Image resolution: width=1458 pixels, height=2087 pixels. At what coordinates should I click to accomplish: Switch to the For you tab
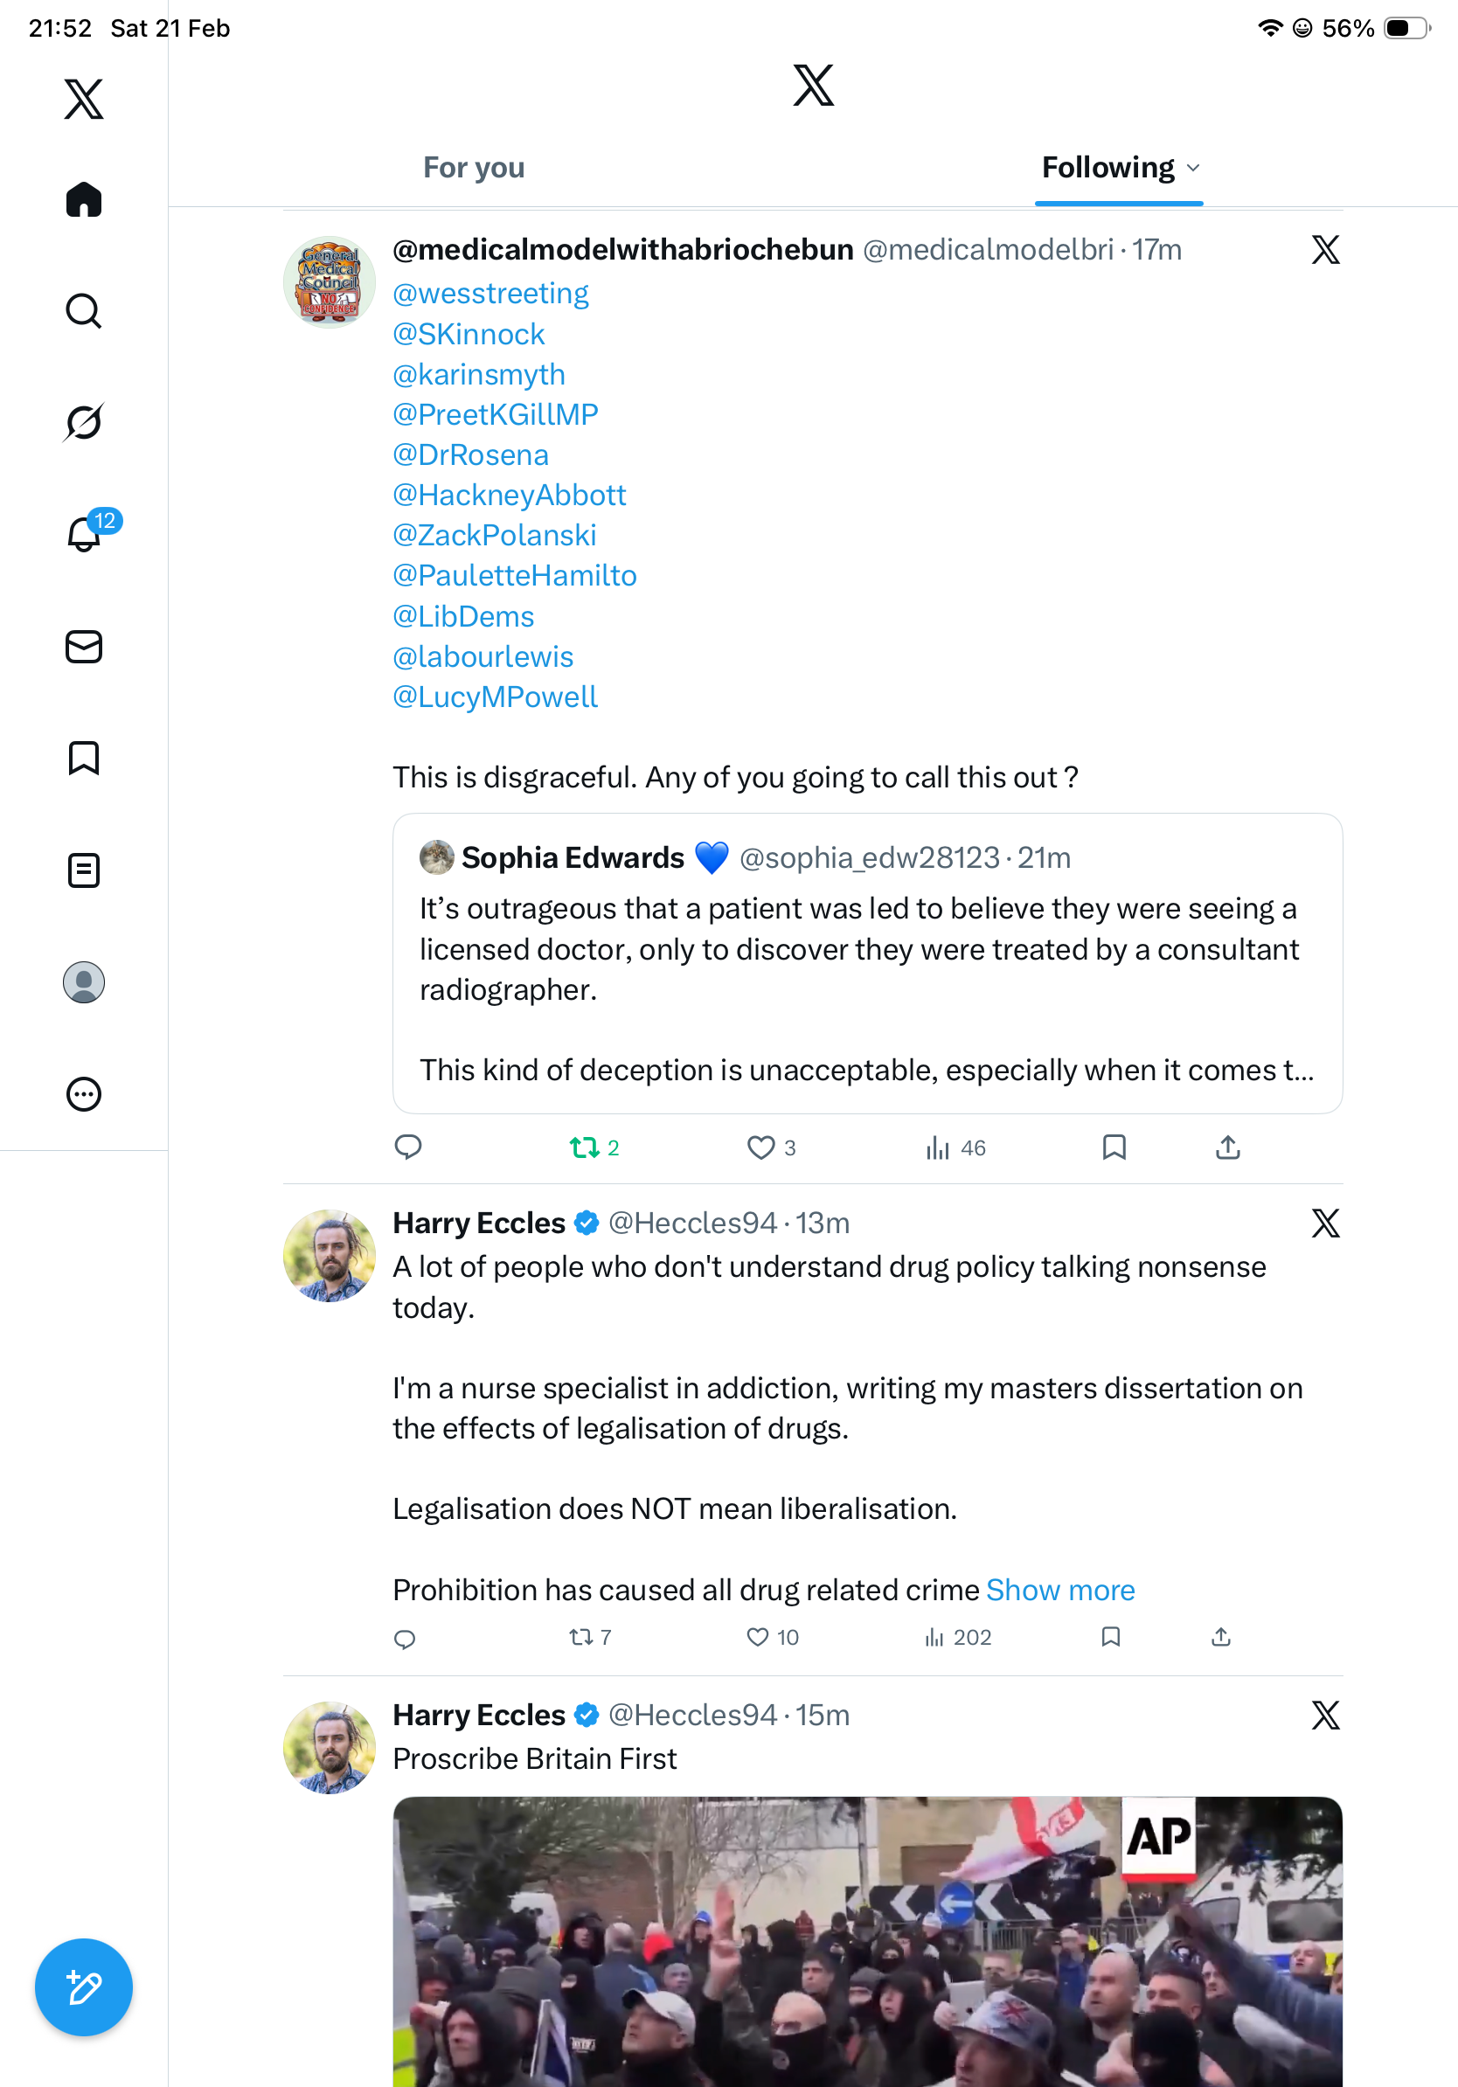click(x=474, y=168)
